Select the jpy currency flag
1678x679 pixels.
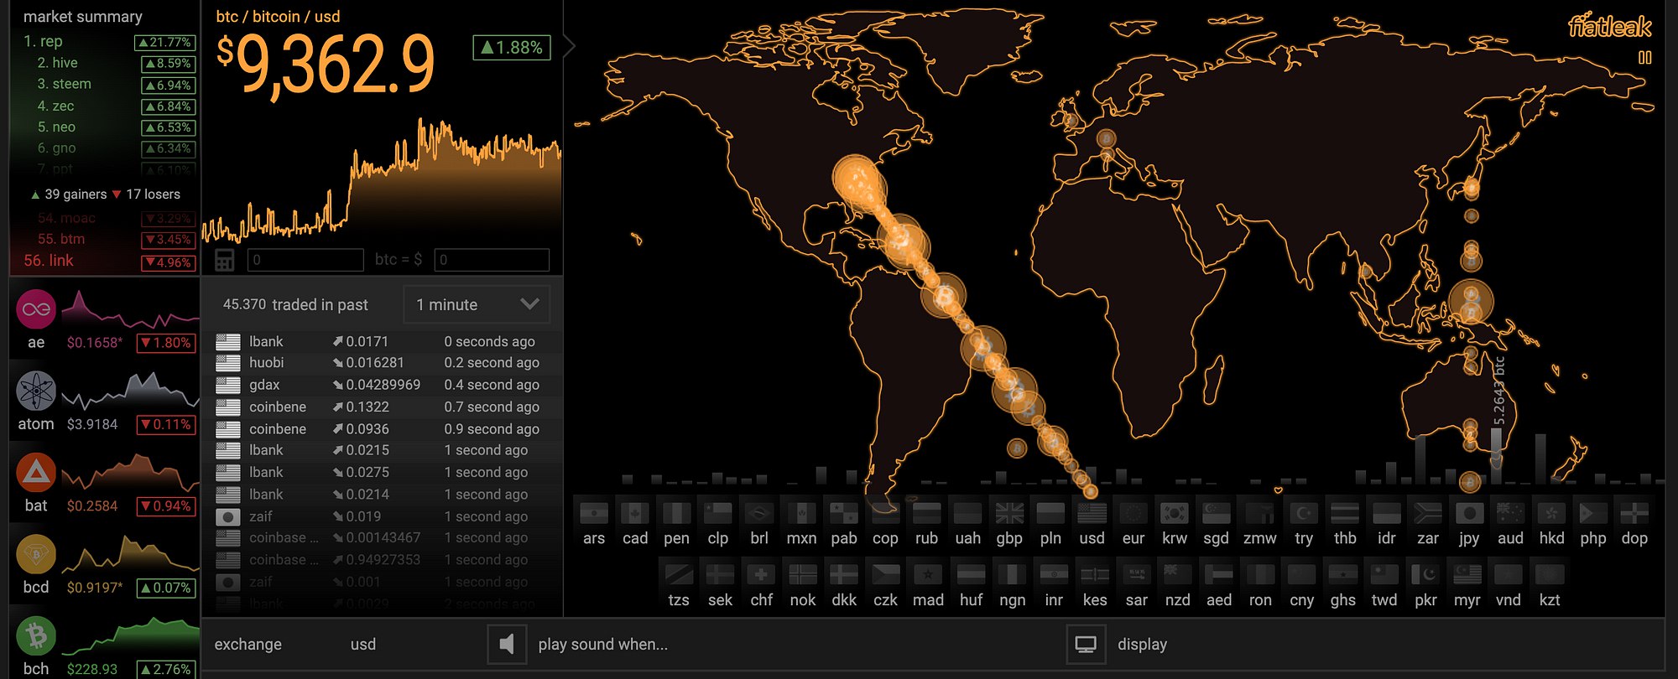point(1469,513)
